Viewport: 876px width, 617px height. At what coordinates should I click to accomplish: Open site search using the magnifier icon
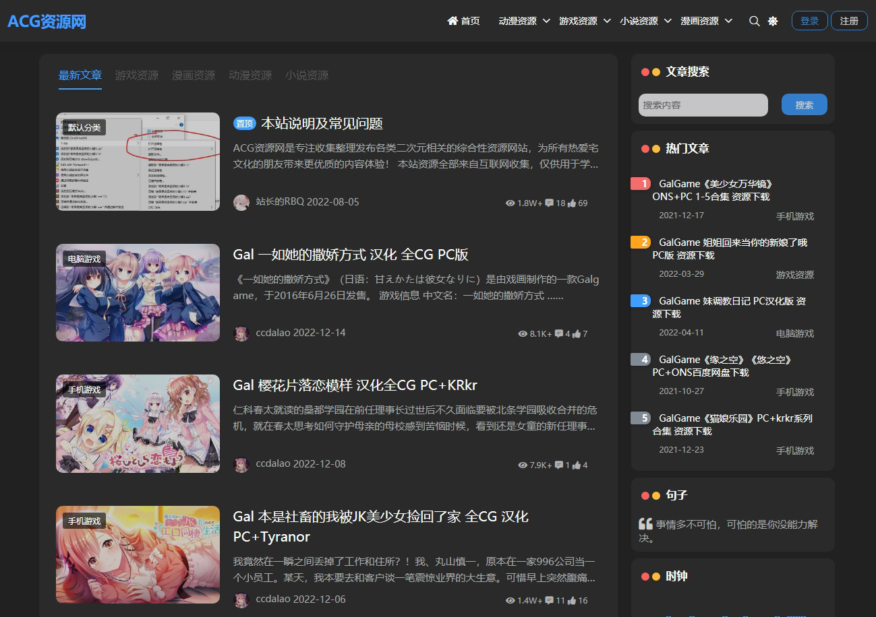click(x=754, y=21)
